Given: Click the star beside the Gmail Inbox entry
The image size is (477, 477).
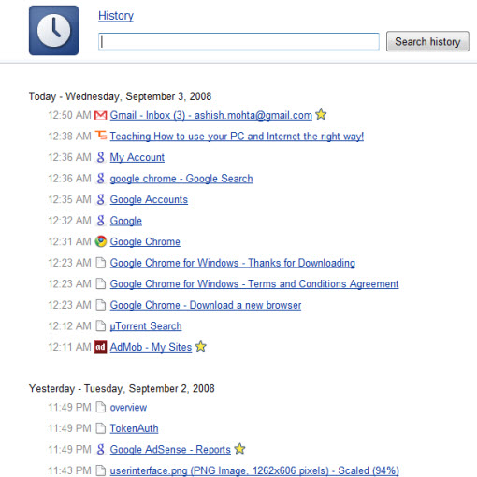Looking at the screenshot, I should (x=321, y=114).
